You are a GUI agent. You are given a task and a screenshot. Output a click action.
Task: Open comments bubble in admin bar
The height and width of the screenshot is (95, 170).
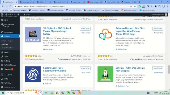point(19,15)
